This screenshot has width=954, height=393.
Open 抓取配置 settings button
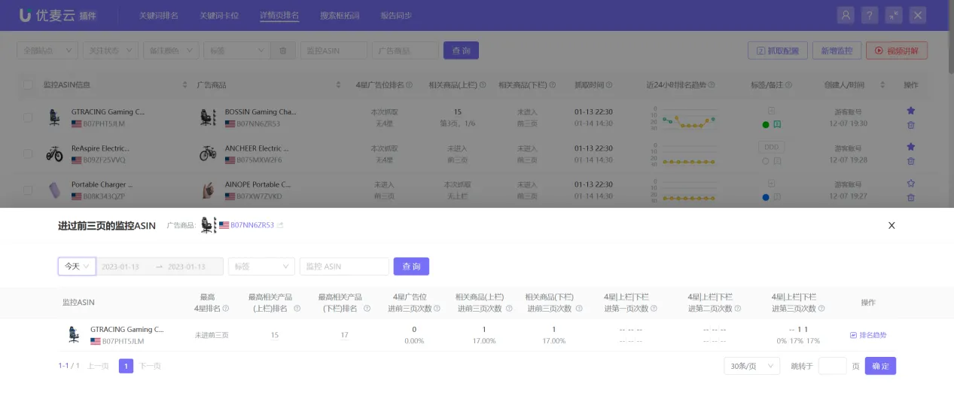tap(778, 50)
